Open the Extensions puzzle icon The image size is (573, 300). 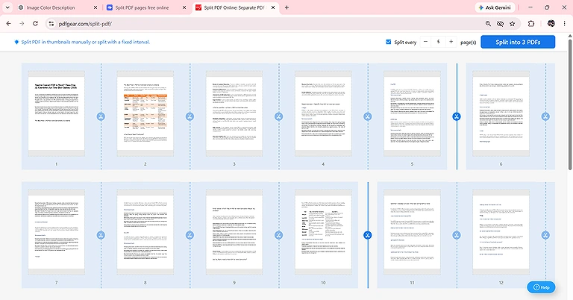tap(531, 24)
